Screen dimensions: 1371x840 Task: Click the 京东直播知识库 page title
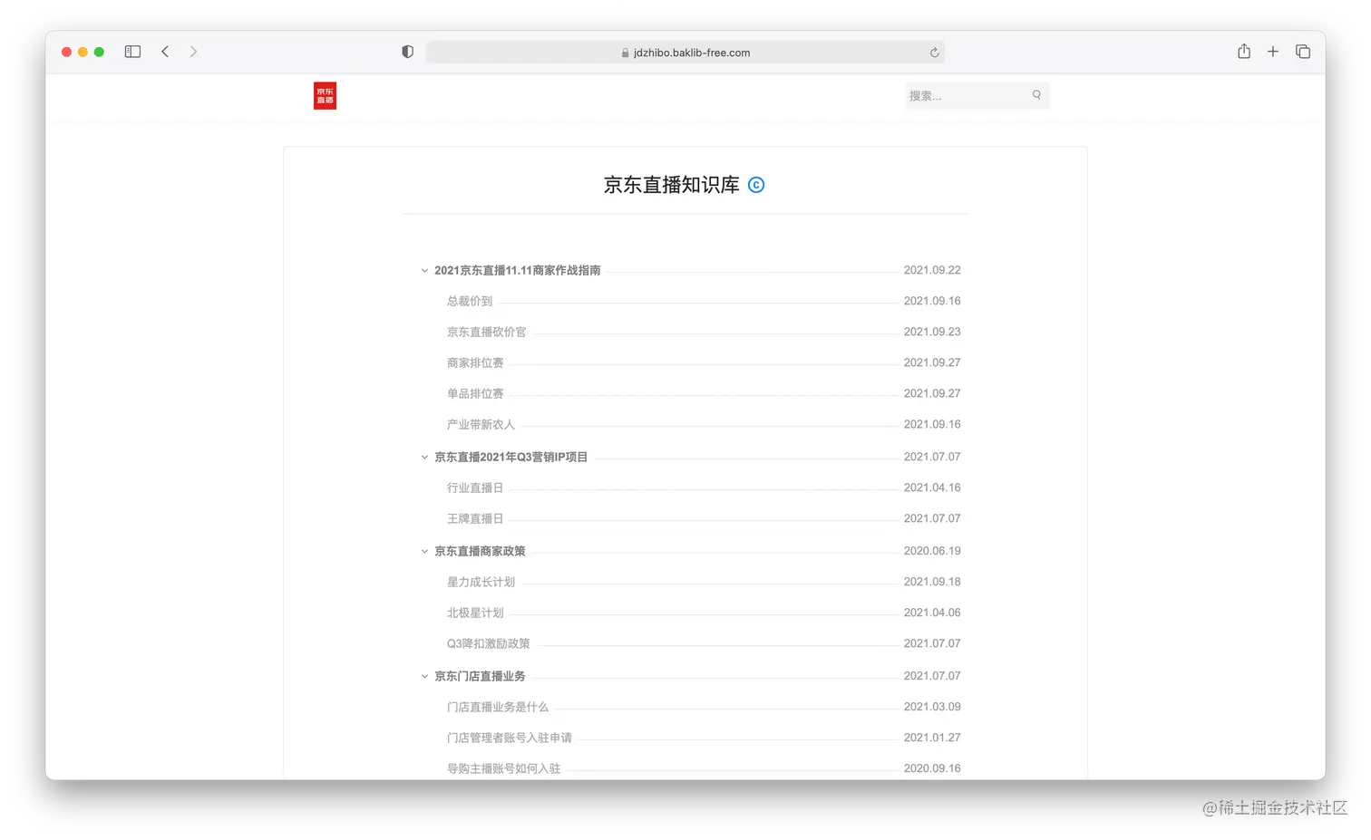click(672, 185)
